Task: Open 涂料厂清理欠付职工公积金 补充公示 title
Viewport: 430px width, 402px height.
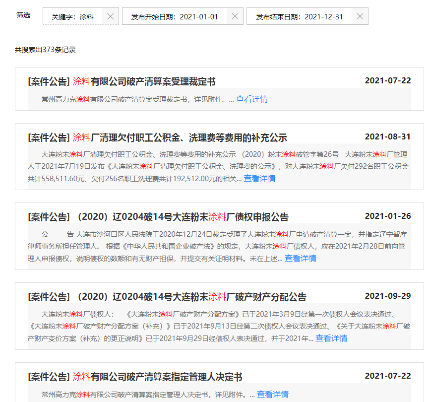Action: (157, 137)
